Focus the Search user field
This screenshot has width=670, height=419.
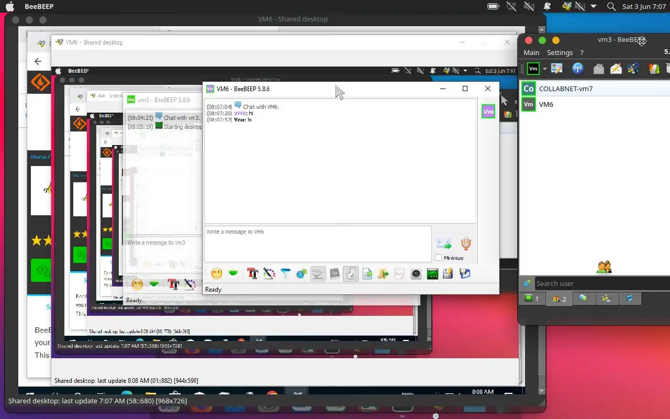[x=602, y=283]
